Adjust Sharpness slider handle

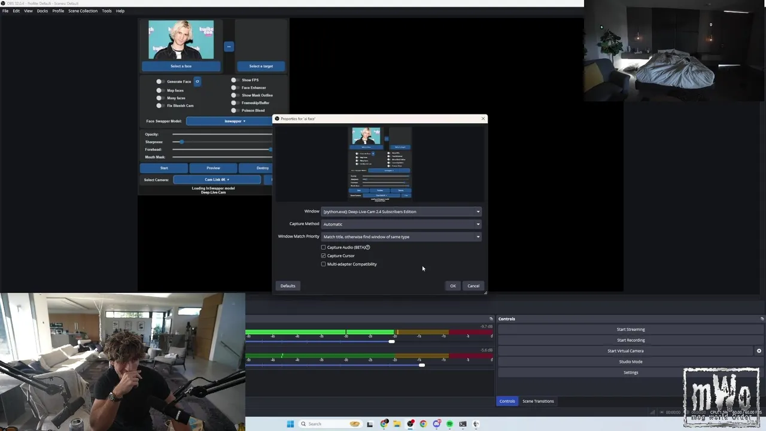click(181, 142)
